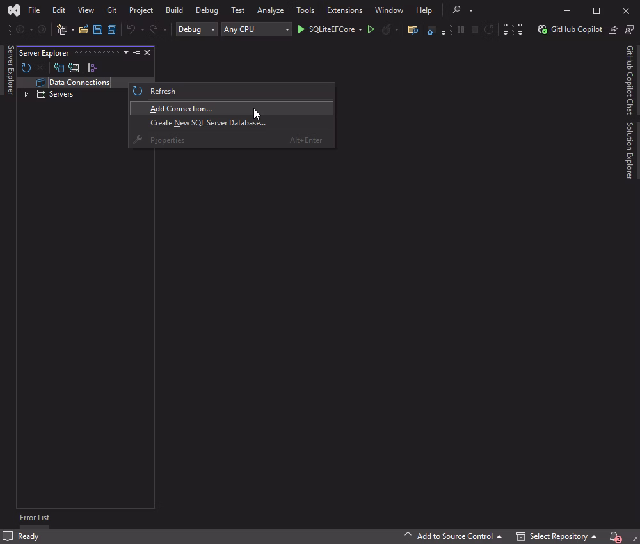The height and width of the screenshot is (544, 640).
Task: Open the Tools menu
Action: coord(305,10)
